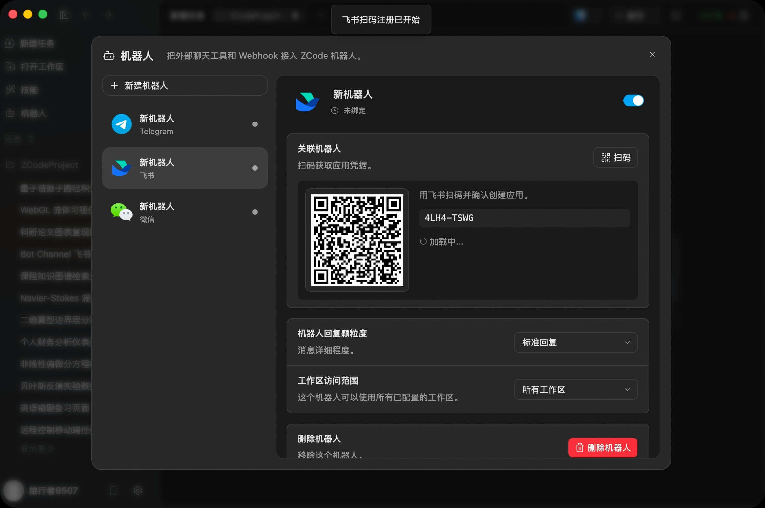Screen dimensions: 765x508
Task: Click the large 飞书 logo in detail pane
Action: click(x=307, y=102)
